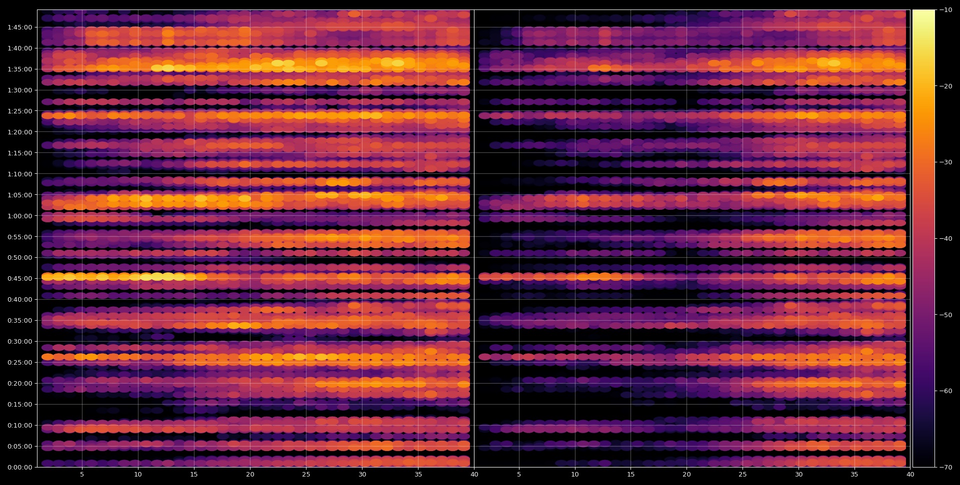The image size is (960, 485).
Task: Click x-axis label 25 of left plot
Action: point(306,475)
